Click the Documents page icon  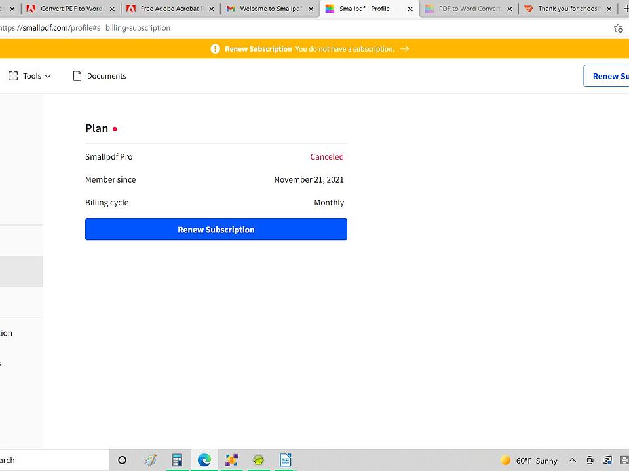click(x=77, y=76)
